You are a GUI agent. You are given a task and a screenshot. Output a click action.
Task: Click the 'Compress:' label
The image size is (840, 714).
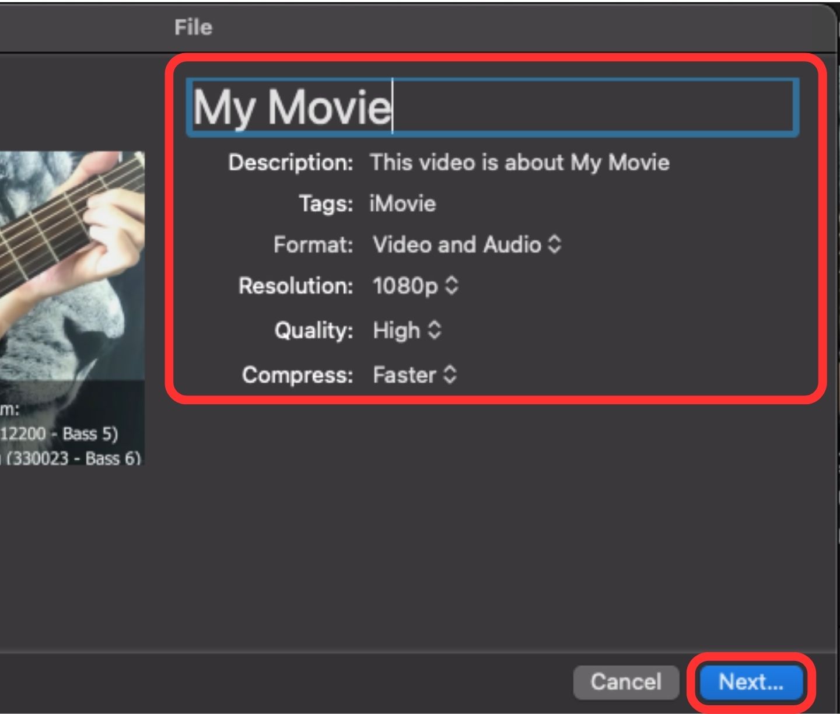point(297,374)
